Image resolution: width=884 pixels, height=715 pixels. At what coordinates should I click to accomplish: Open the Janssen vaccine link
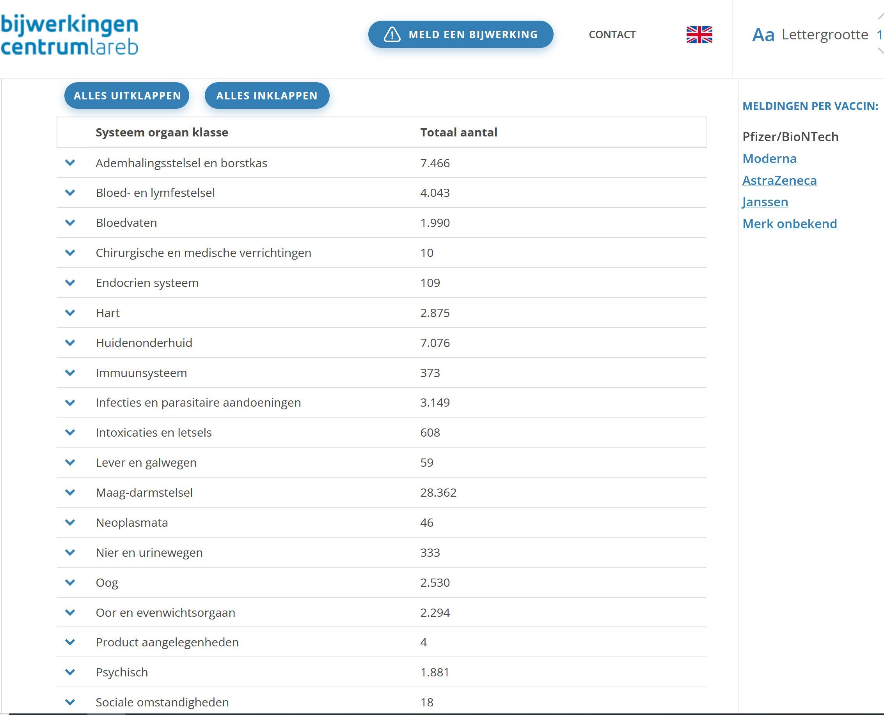tap(765, 202)
